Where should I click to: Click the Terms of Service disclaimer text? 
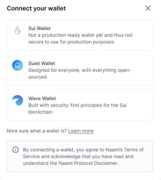83,153
